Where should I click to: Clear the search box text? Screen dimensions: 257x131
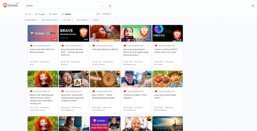(102, 6)
